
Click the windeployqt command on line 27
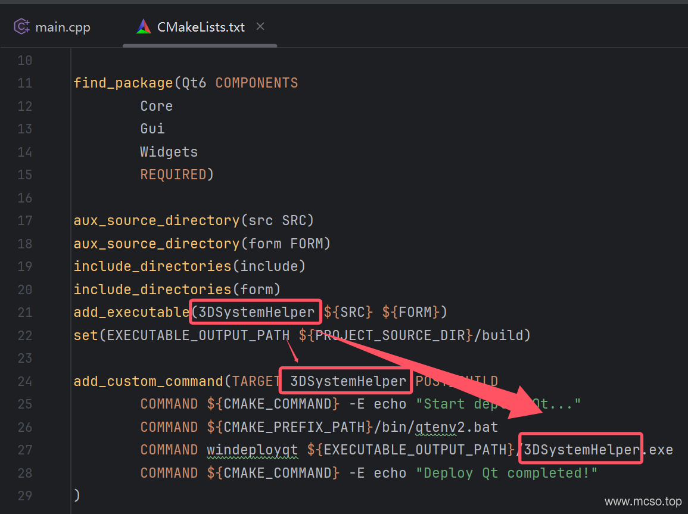tap(253, 450)
